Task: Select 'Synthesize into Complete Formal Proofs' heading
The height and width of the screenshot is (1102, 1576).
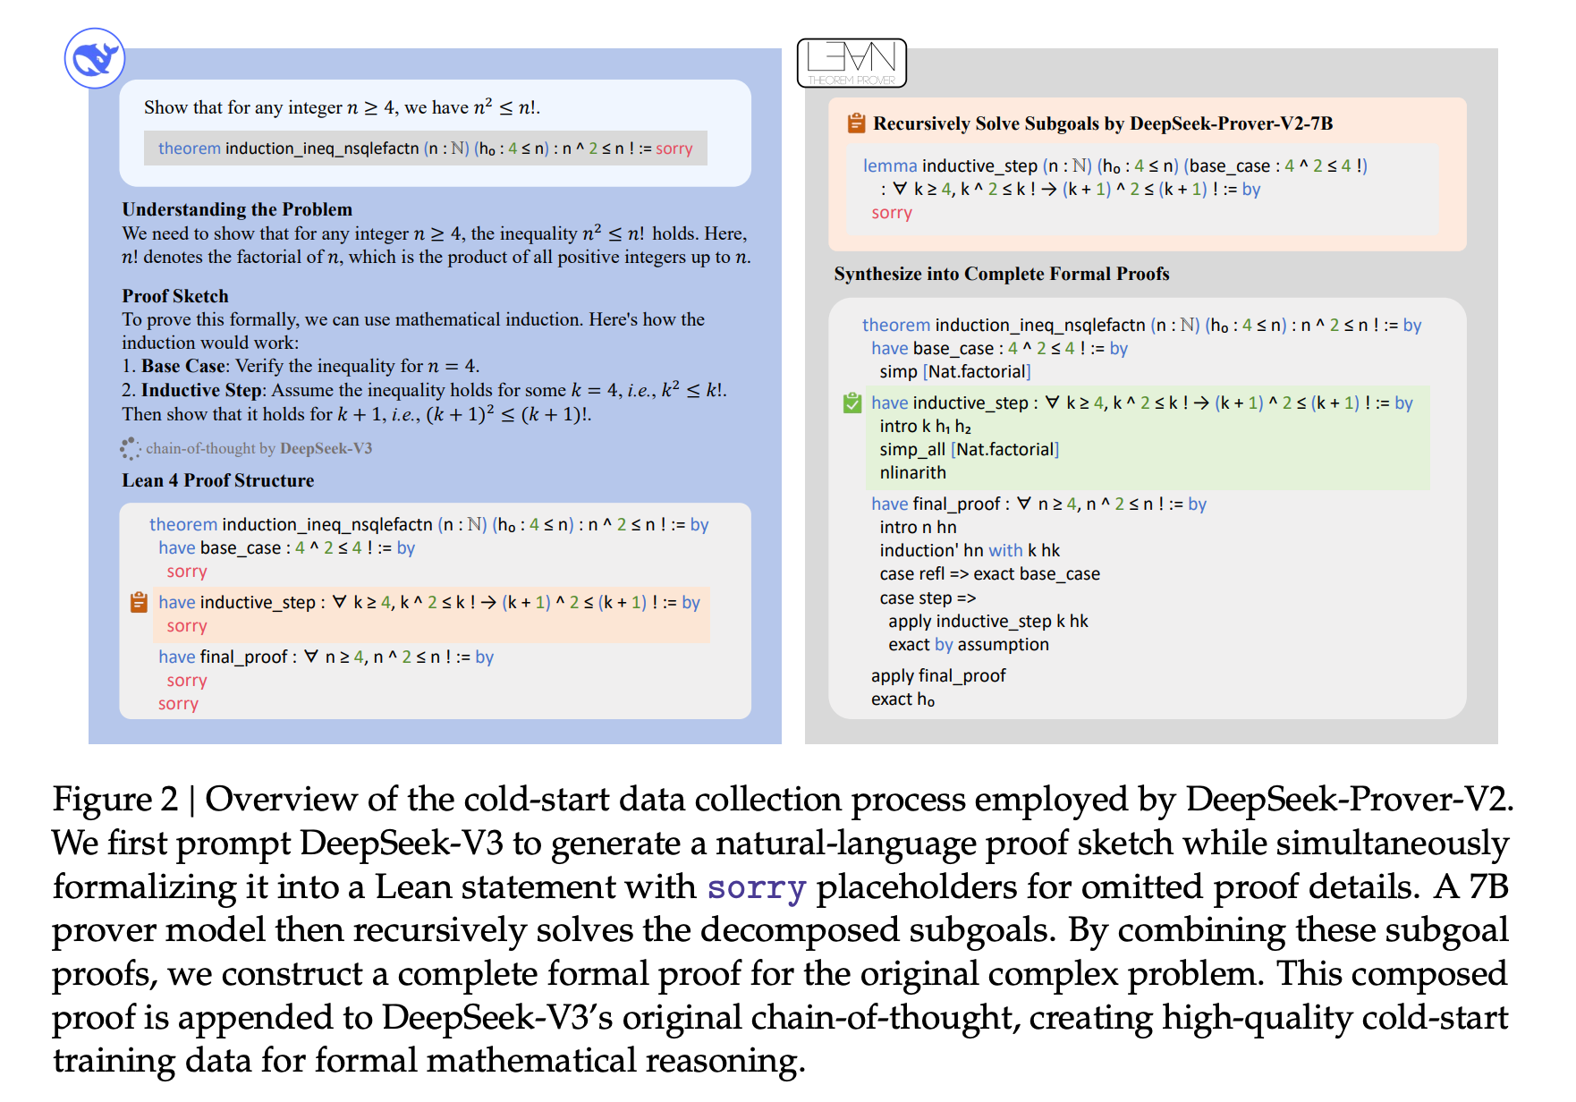Action: click(x=1002, y=274)
